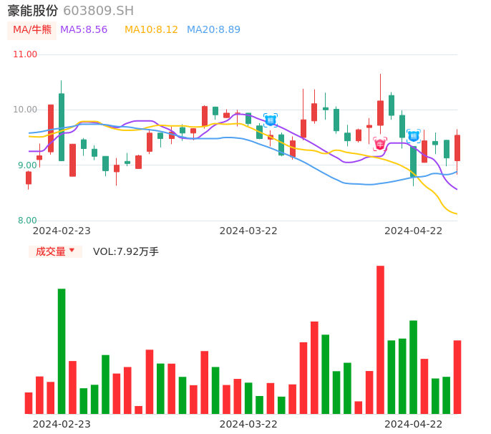
Task: Select the MA/牛熊 indicator tab
Action: click(31, 30)
